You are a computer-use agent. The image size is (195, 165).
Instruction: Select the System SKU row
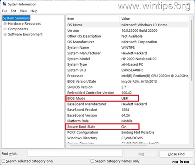pos(127,70)
